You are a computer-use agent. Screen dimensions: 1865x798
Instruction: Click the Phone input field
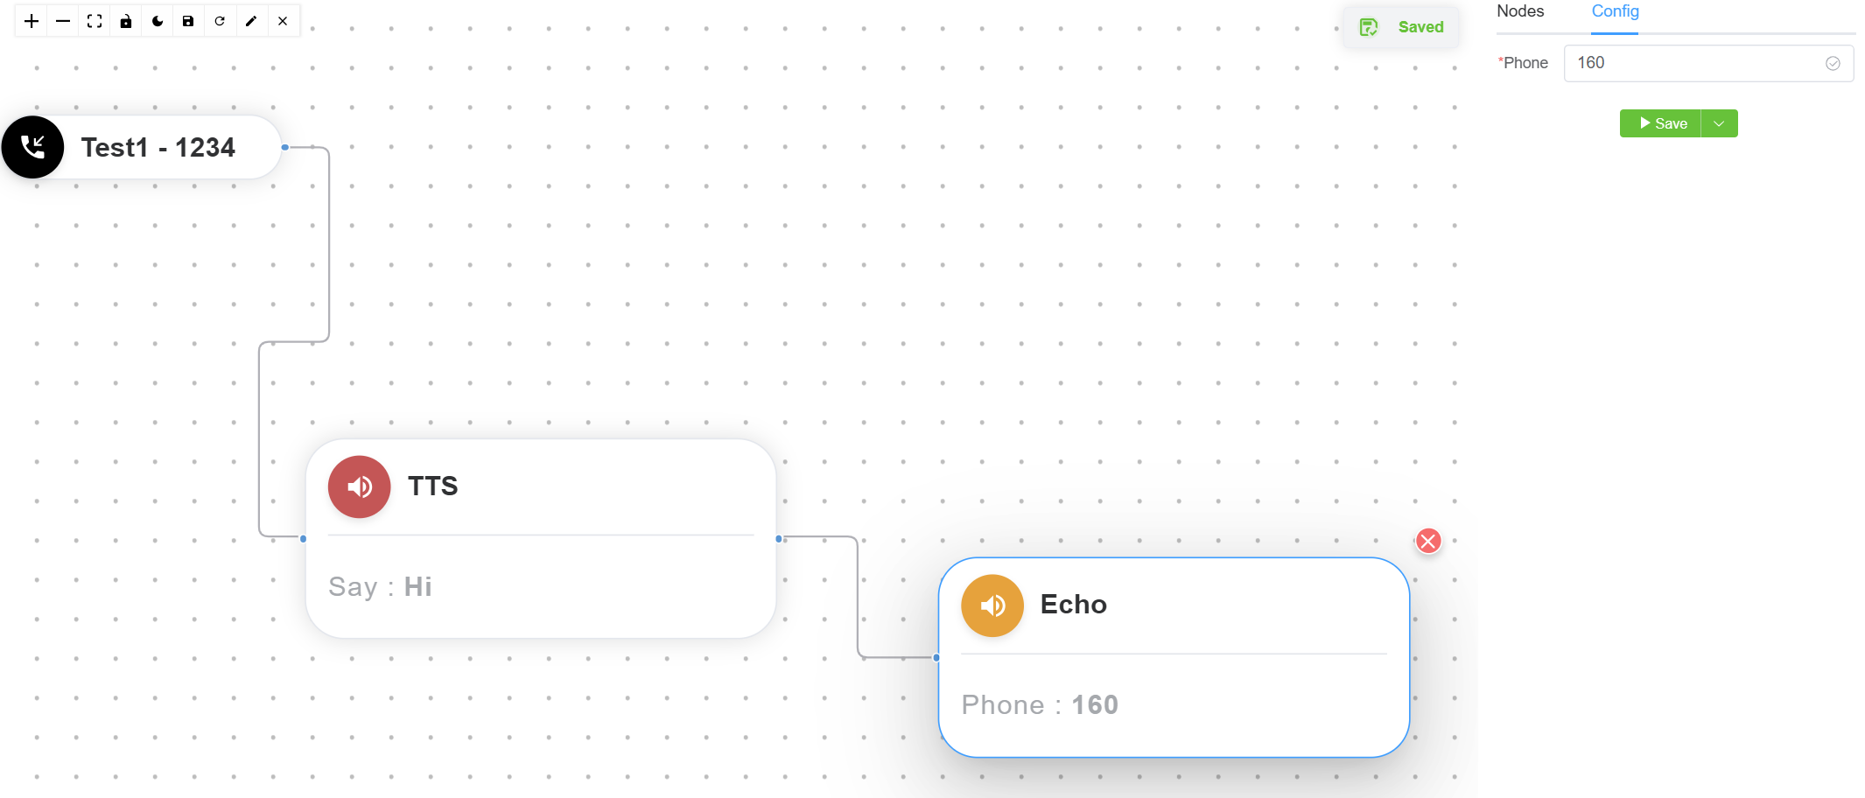tap(1698, 63)
